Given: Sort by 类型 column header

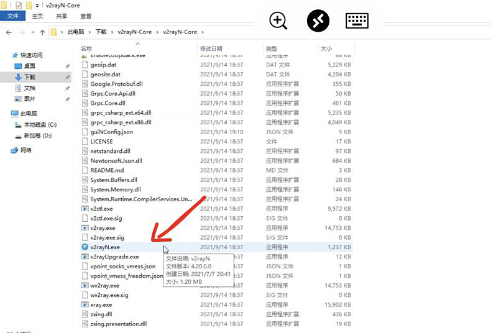Looking at the screenshot, I should tap(271, 48).
